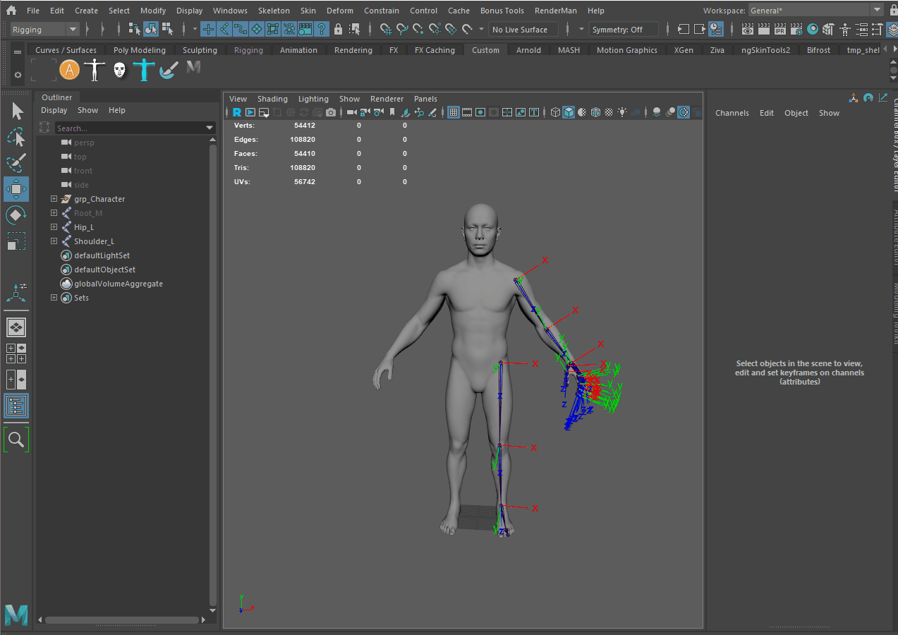Select defaultLightSet in the Outliner

coord(102,255)
